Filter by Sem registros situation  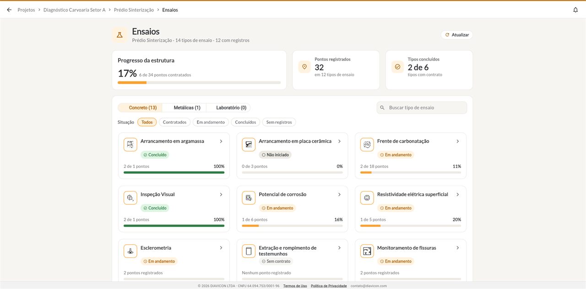[x=279, y=122]
